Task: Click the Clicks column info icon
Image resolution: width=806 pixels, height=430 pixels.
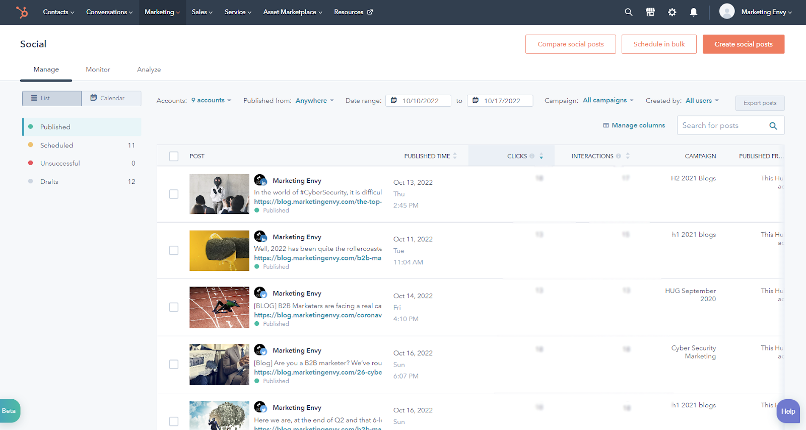Action: [532, 156]
